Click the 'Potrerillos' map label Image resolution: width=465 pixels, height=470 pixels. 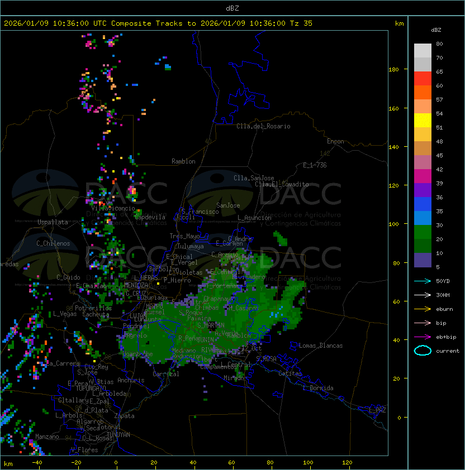click(93, 308)
